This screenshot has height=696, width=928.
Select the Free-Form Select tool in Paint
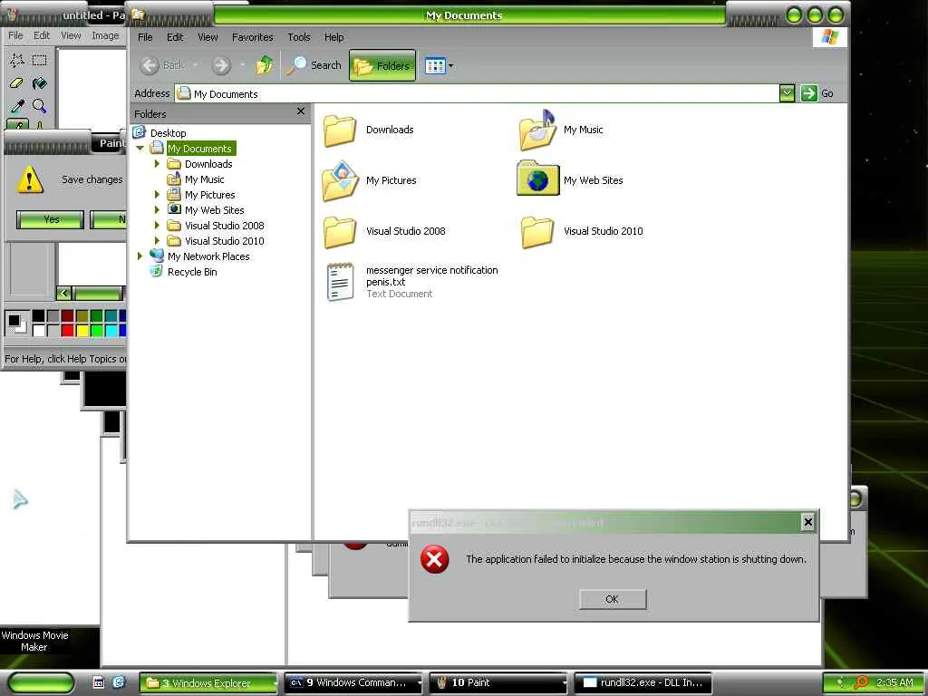16,60
